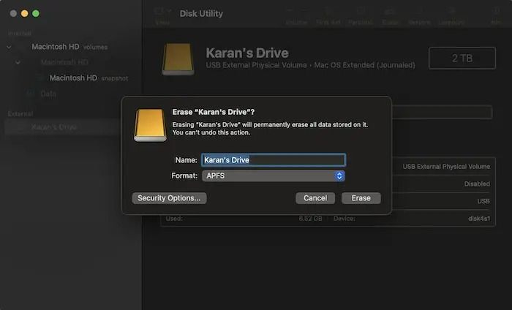Click the Info toolbar item

click(x=496, y=16)
